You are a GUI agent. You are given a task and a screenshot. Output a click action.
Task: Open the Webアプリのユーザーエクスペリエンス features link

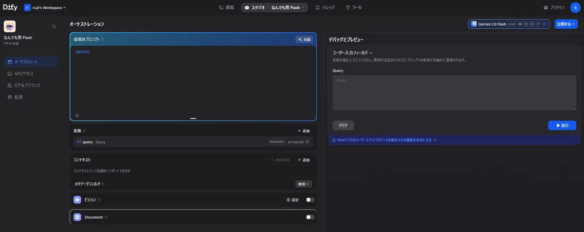pos(384,140)
